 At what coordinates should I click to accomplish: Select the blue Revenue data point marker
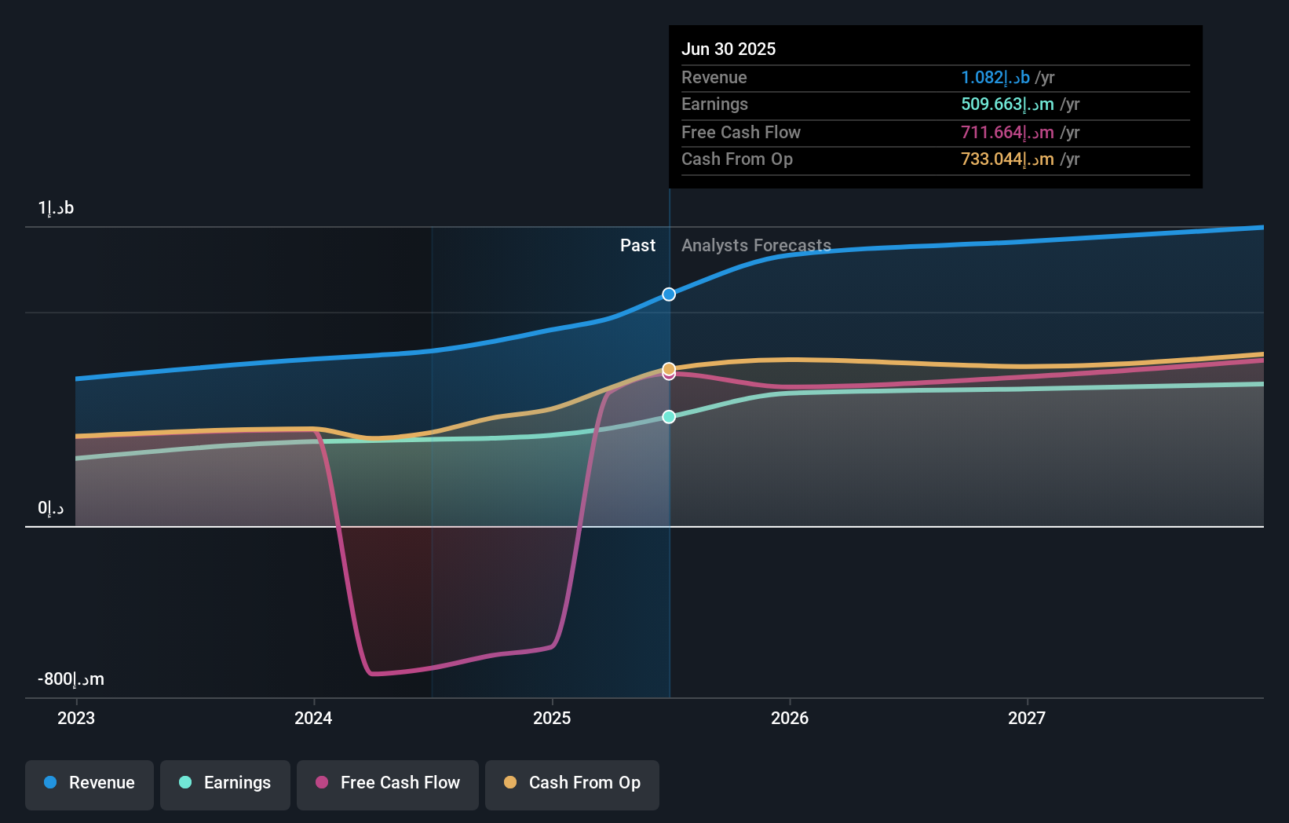point(668,294)
